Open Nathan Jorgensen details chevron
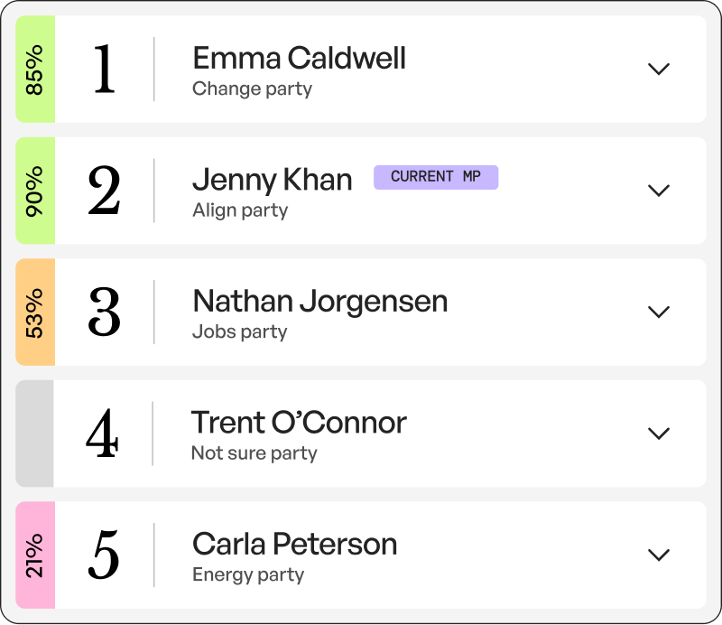This screenshot has height=625, width=722. click(660, 312)
